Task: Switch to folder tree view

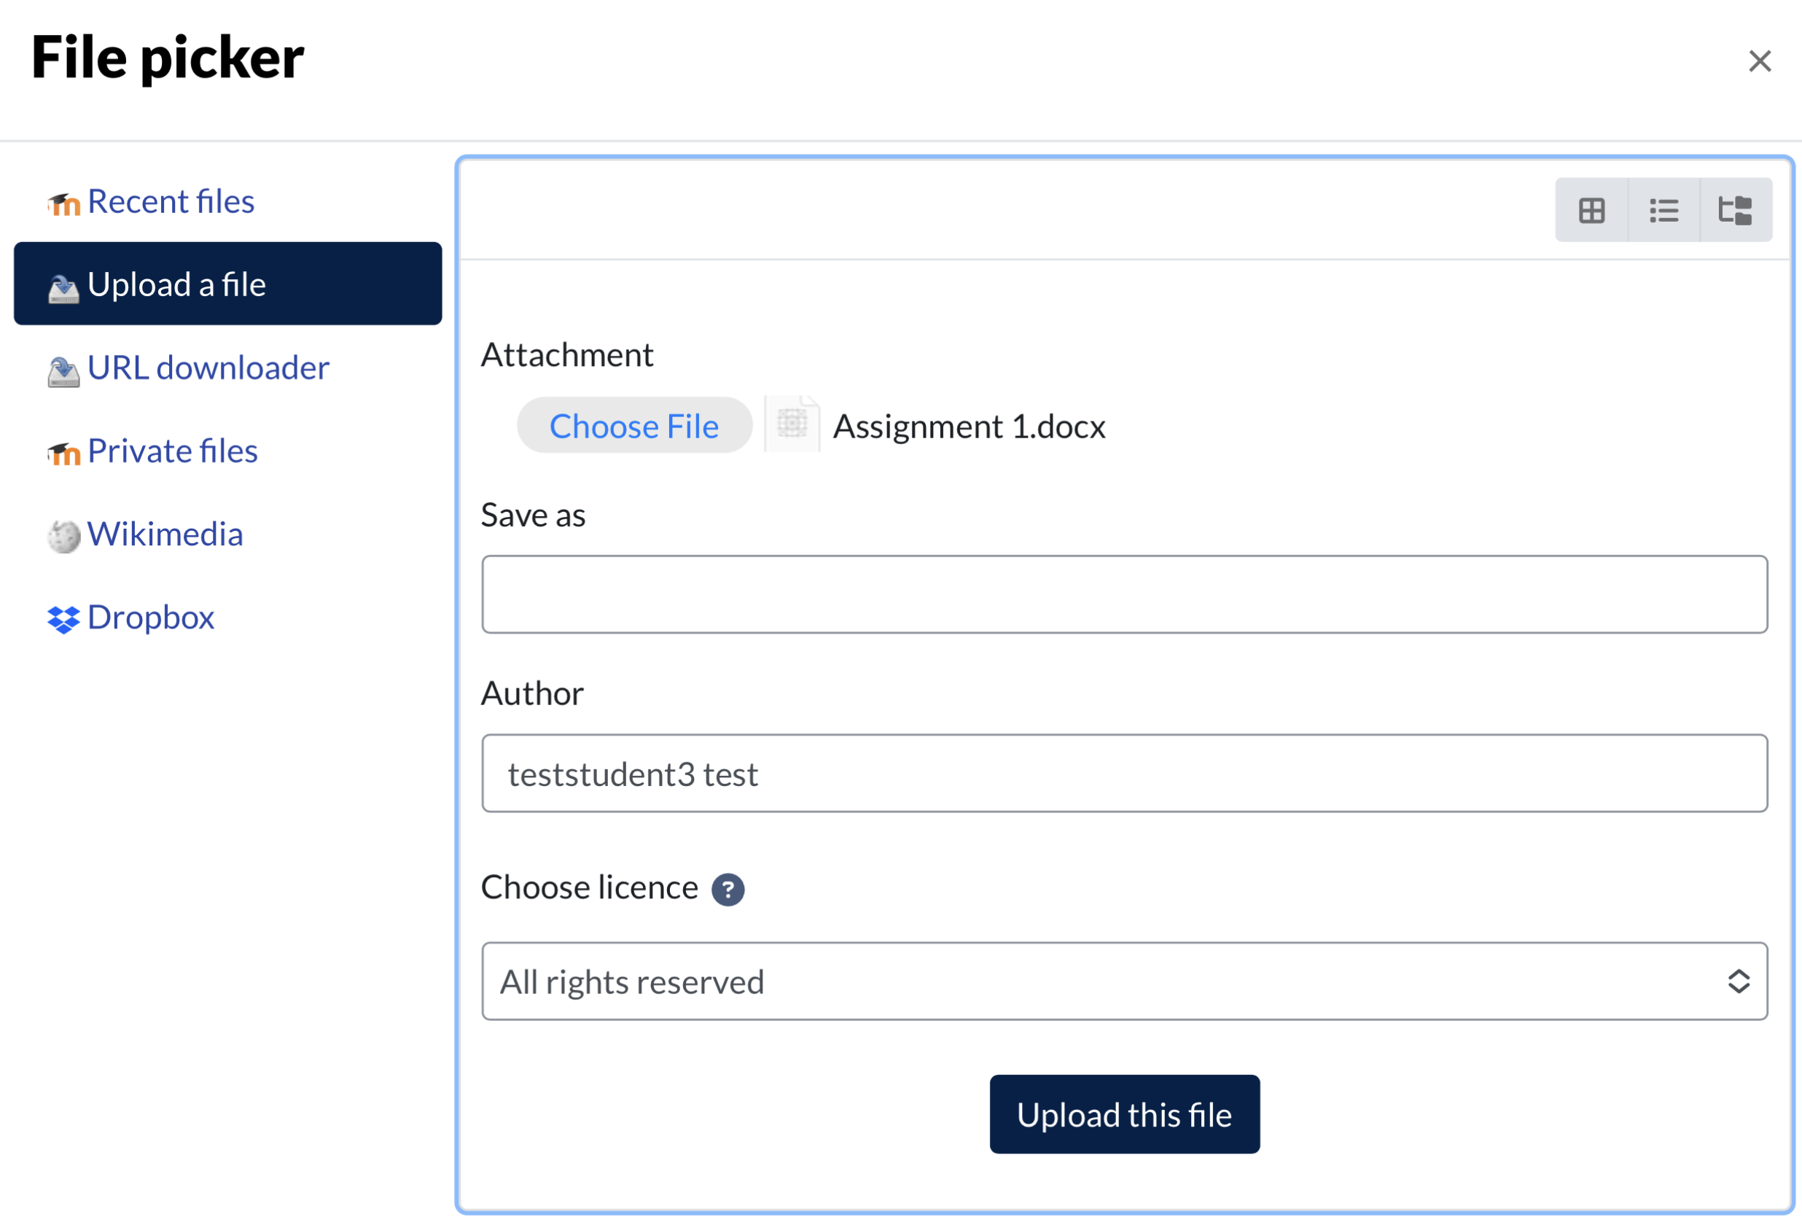Action: [1734, 210]
